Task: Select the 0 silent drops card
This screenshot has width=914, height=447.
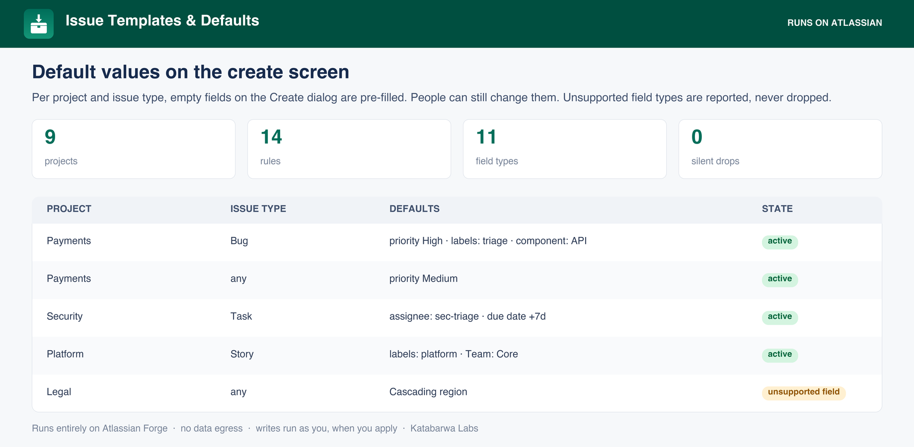Action: click(x=780, y=149)
